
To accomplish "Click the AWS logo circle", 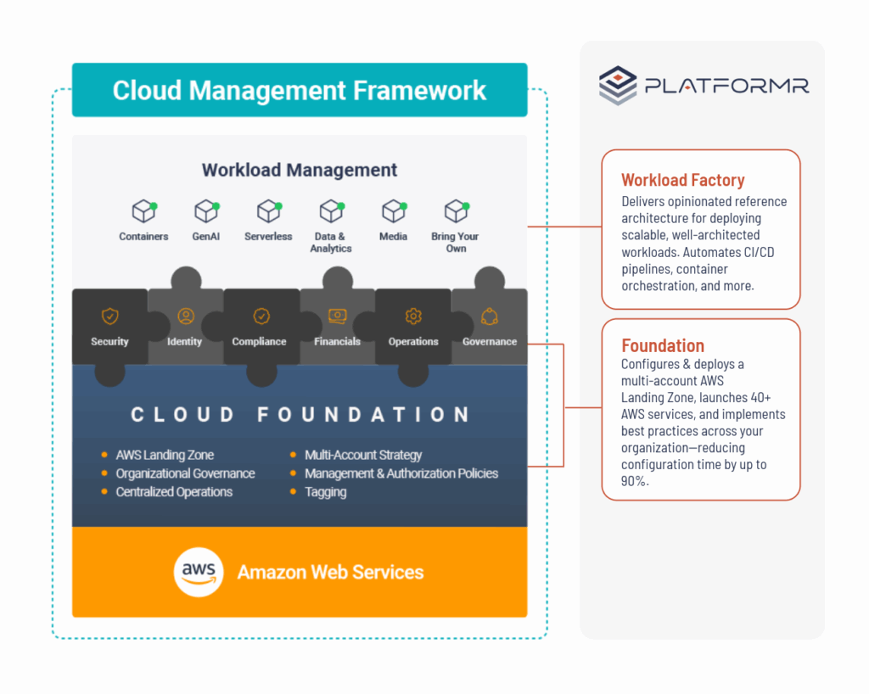I will (x=199, y=572).
